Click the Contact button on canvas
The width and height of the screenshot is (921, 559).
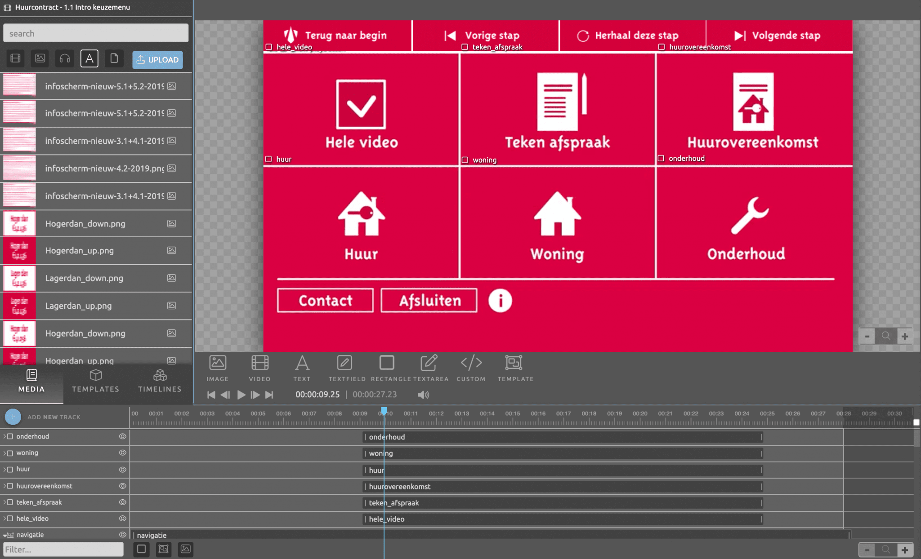tap(324, 301)
